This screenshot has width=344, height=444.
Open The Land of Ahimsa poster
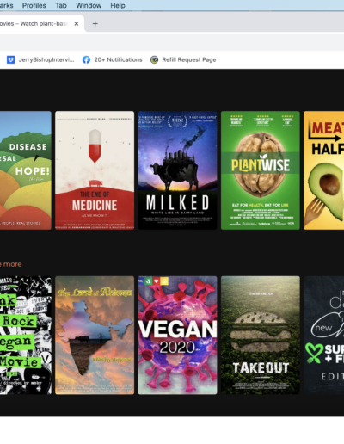click(x=95, y=336)
